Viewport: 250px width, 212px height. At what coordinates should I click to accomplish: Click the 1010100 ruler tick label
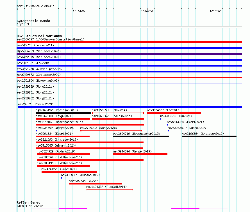pos(79,11)
